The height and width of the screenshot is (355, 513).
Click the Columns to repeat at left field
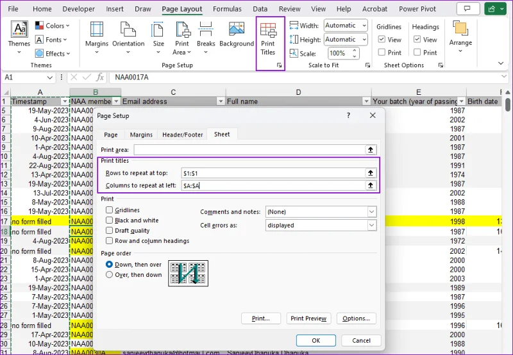(273, 185)
